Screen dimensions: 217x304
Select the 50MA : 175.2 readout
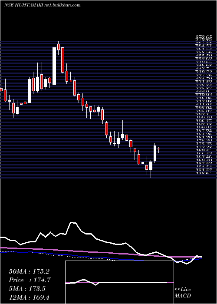tap(29, 271)
